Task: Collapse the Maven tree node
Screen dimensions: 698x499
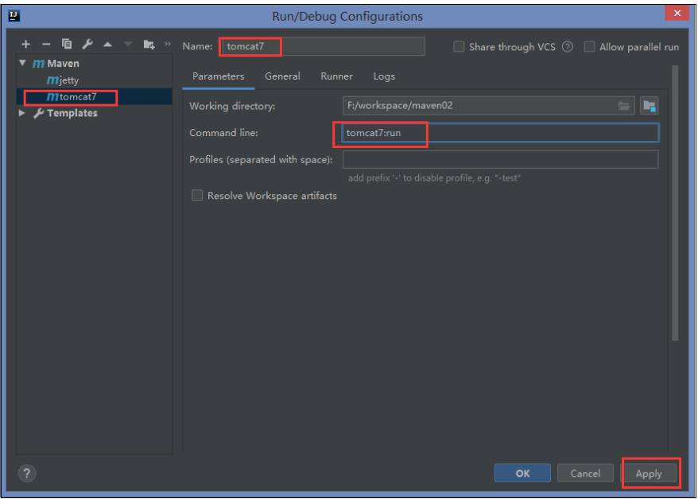Action: 23,63
